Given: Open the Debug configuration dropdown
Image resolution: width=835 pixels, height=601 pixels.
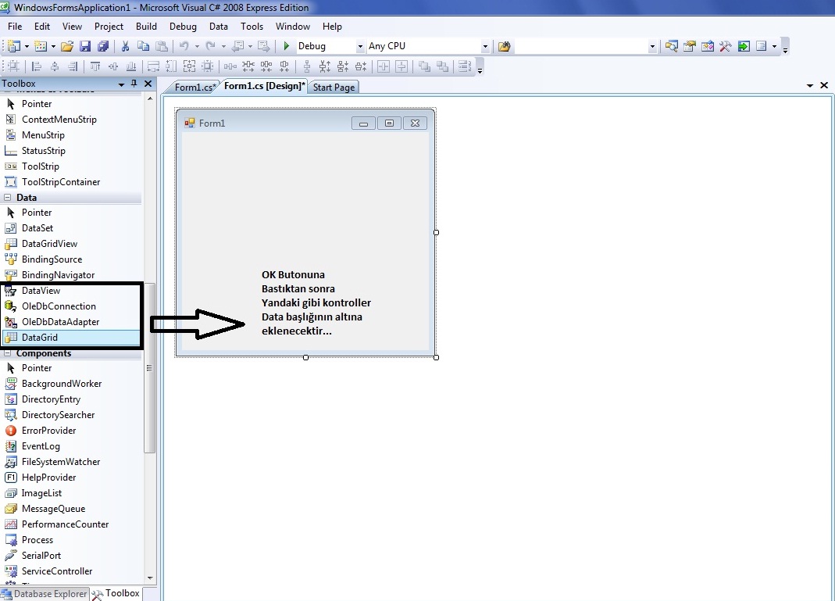Looking at the screenshot, I should (x=360, y=47).
